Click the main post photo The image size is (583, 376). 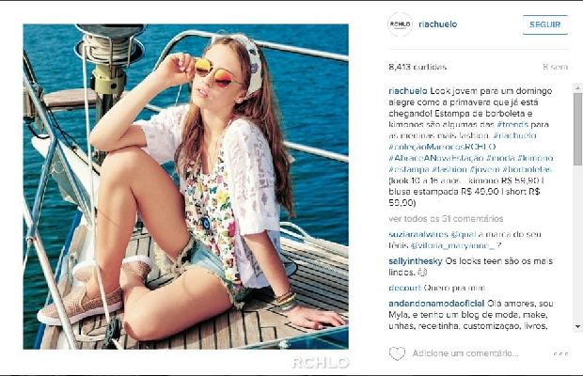coord(185,186)
